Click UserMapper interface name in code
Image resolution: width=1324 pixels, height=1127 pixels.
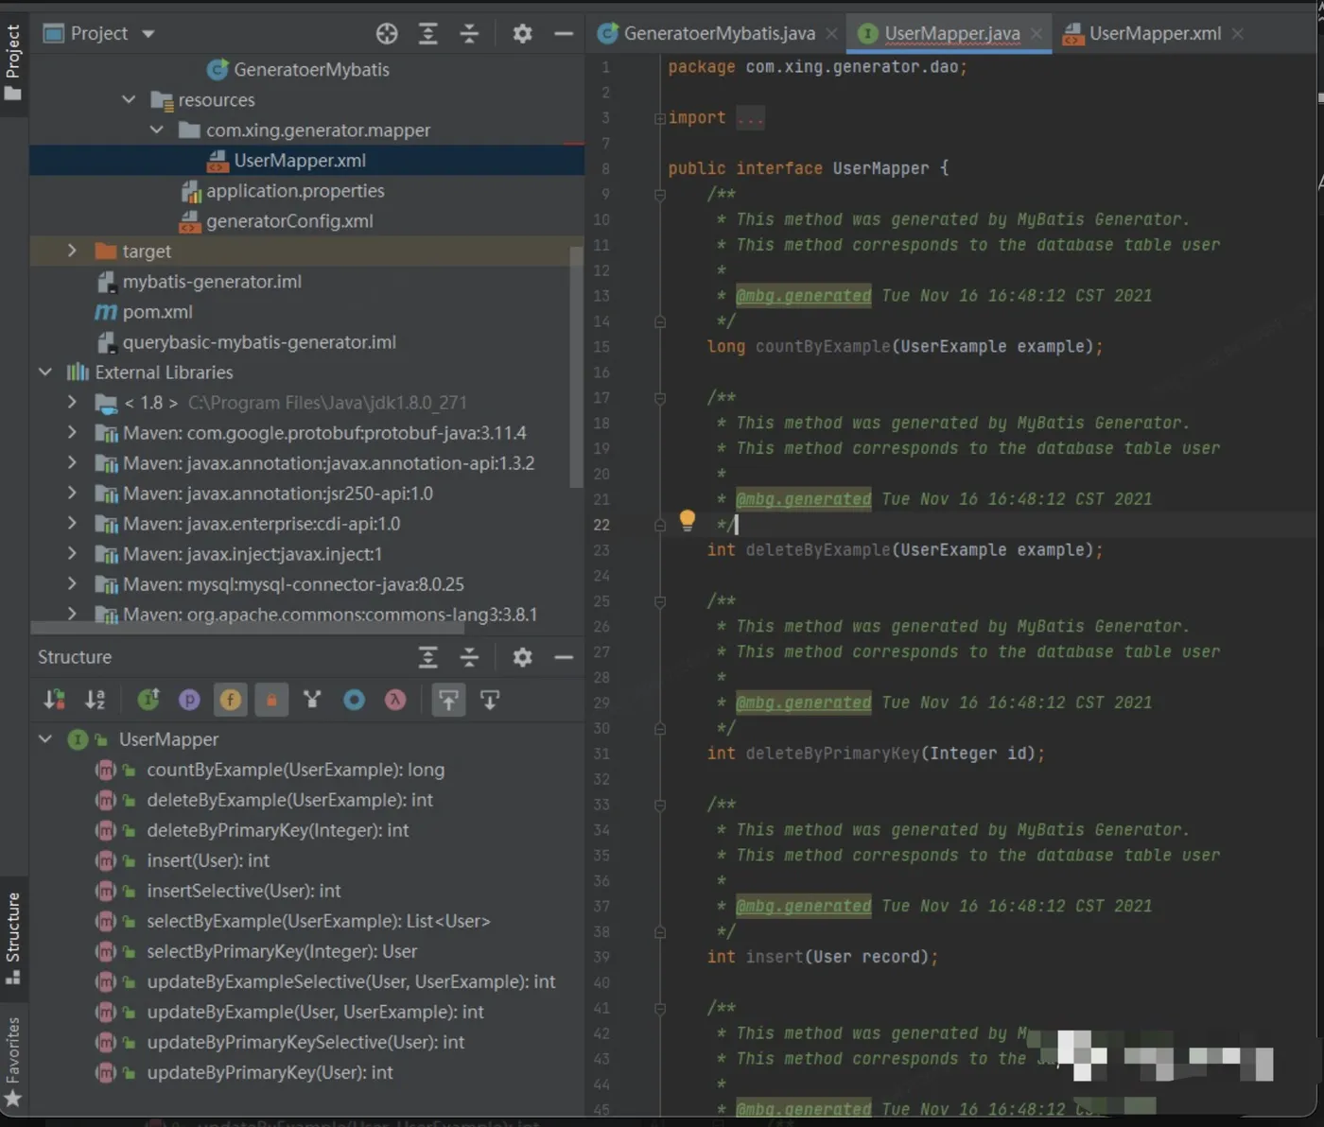pyautogui.click(x=880, y=168)
